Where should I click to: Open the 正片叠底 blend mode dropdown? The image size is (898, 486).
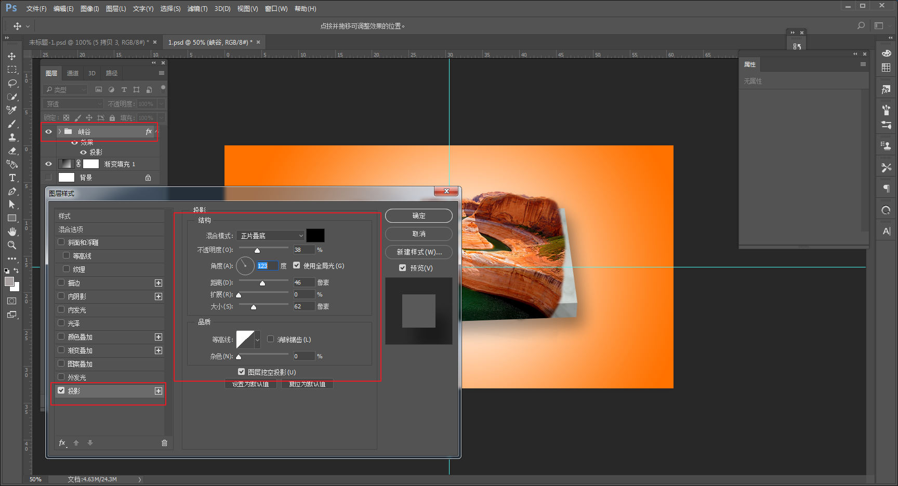coord(270,236)
